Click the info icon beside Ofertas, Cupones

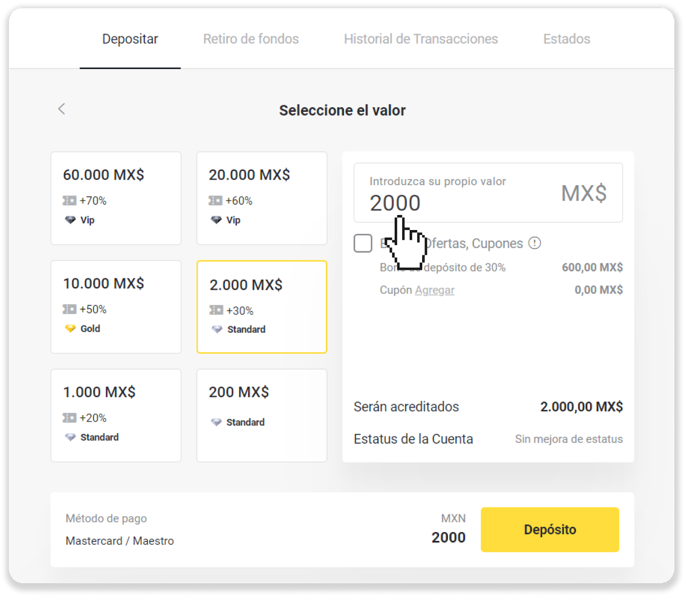point(534,243)
